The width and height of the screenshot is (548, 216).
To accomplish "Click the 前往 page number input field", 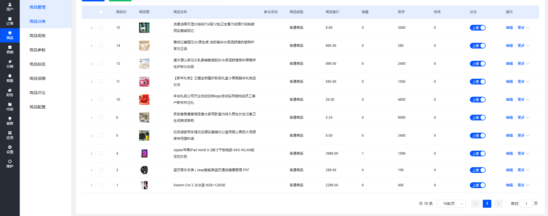I will 526,204.
